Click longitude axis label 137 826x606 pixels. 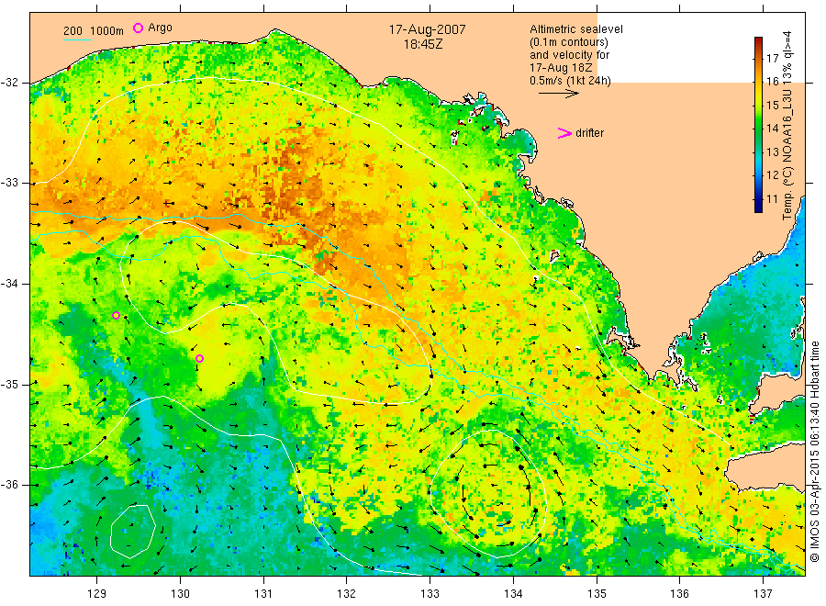click(x=763, y=594)
